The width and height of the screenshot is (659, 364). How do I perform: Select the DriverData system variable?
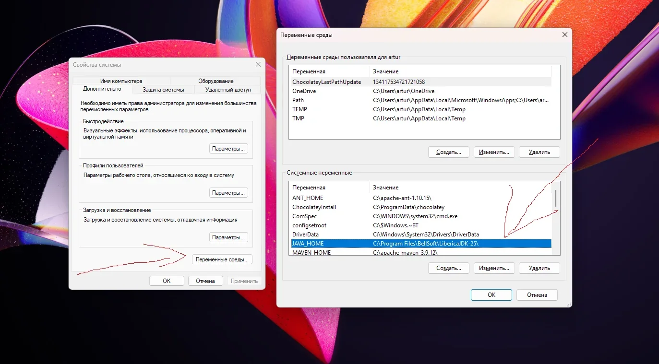point(421,235)
